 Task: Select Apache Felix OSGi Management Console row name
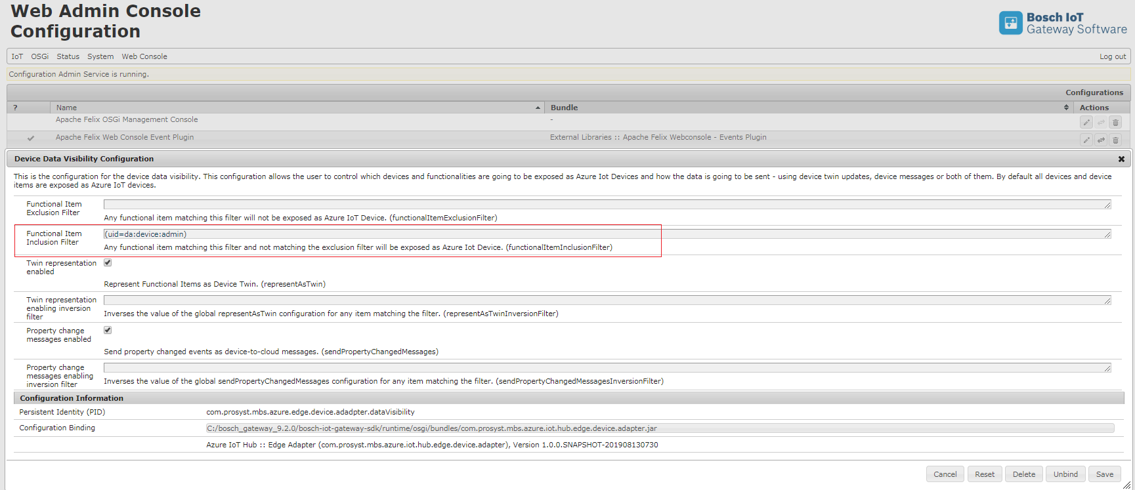127,119
